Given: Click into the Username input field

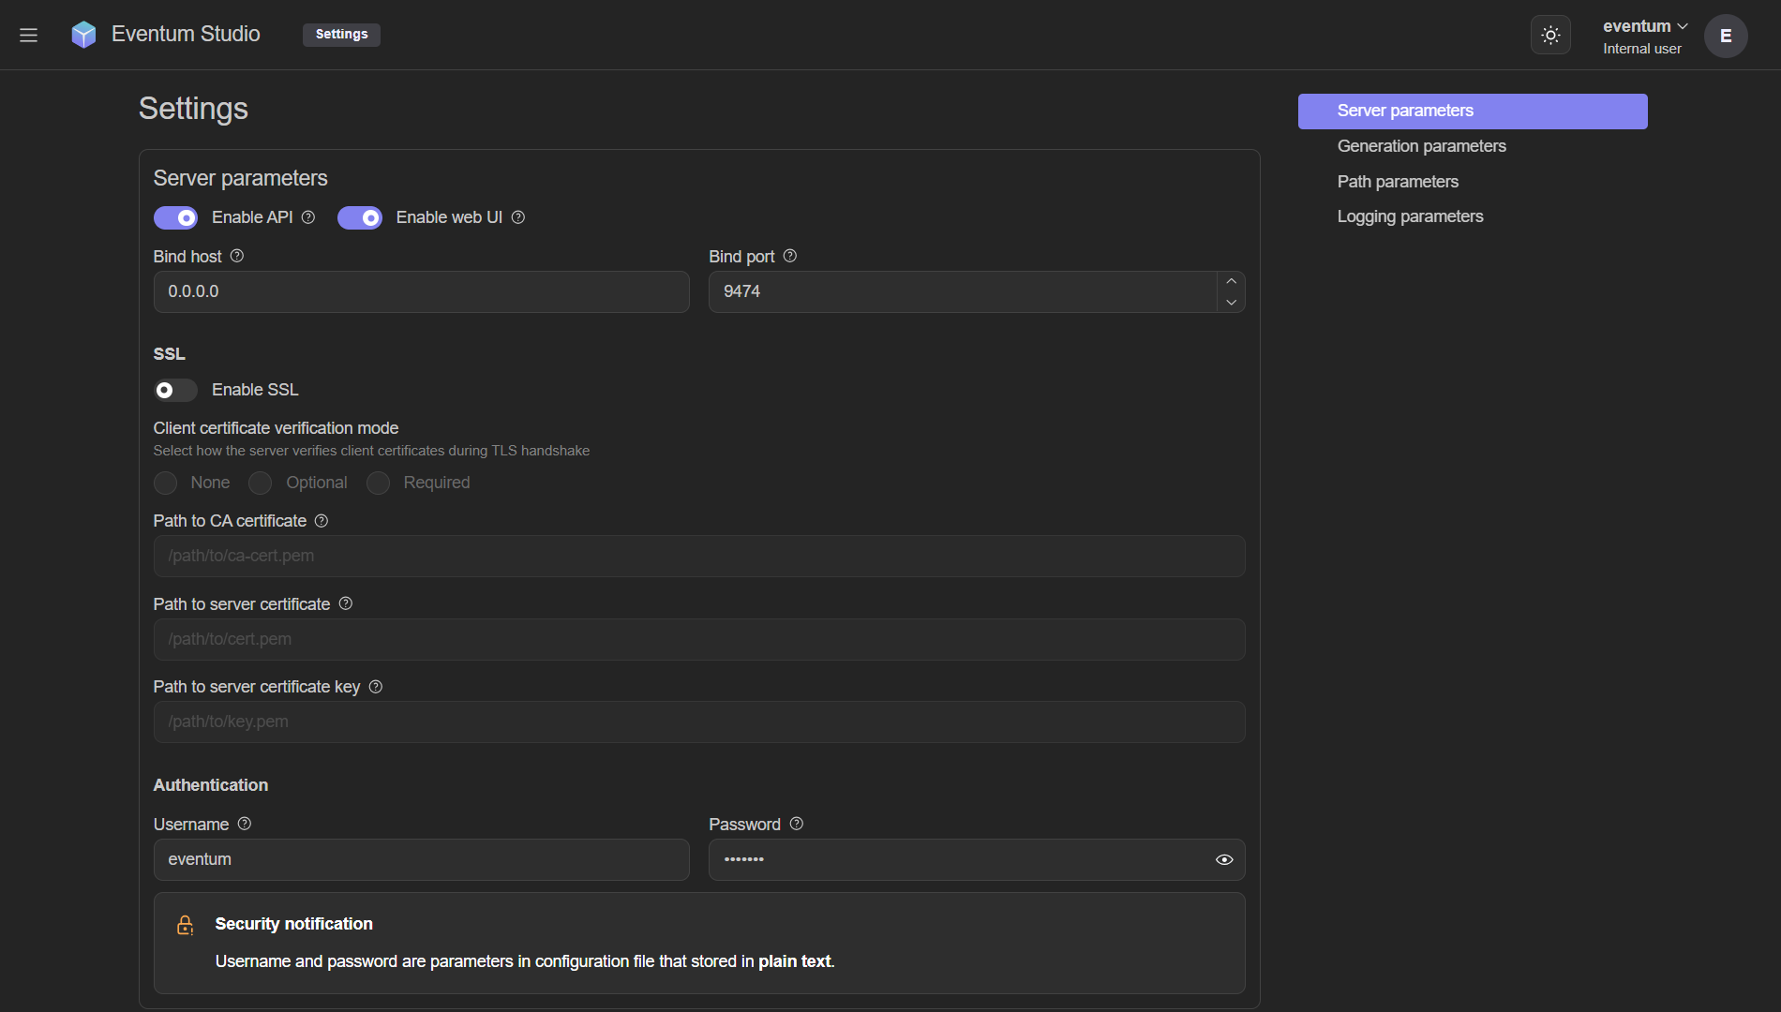Looking at the screenshot, I should point(421,859).
